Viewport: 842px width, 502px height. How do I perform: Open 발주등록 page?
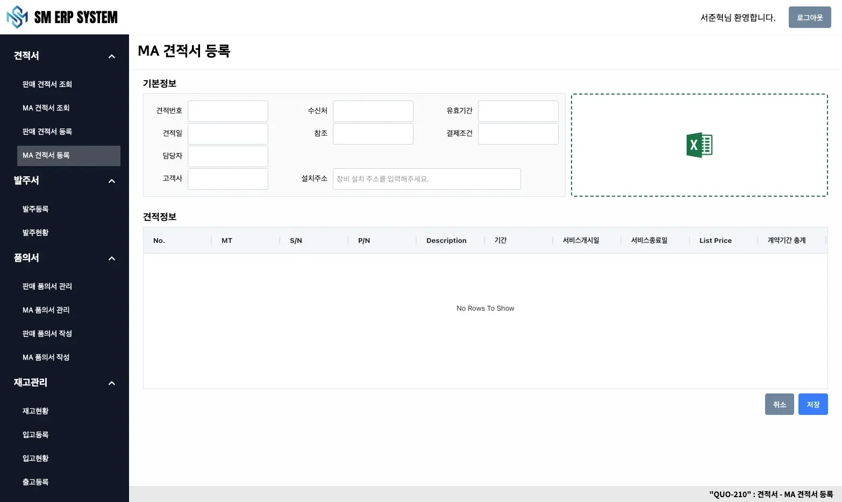tap(69, 209)
